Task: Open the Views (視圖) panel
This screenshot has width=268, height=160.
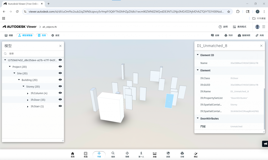Action: click(9, 35)
